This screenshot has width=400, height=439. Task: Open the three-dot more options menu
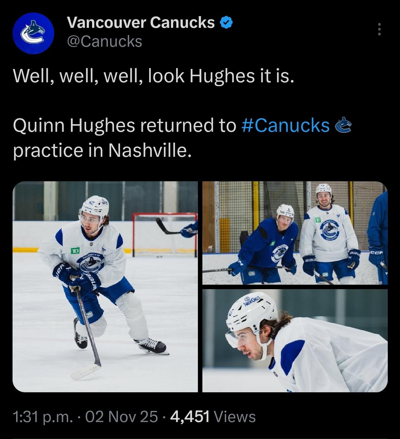coord(379,29)
